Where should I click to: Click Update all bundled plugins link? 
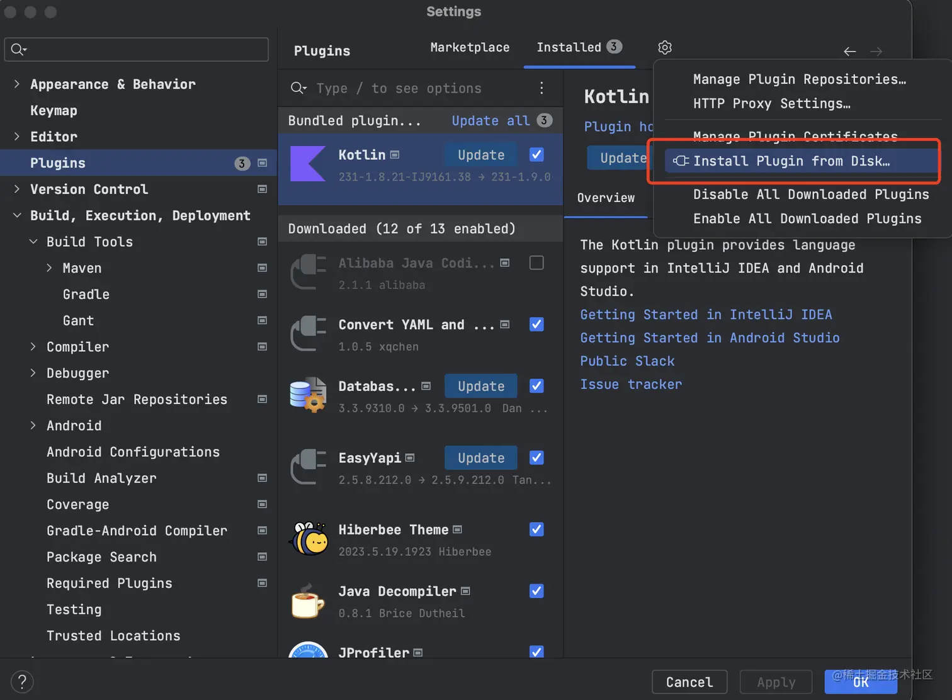click(x=490, y=121)
